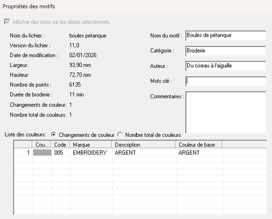Screen dimensions: 272x219
Task: Click the 'Nom du motif' text field
Action: pos(225,36)
